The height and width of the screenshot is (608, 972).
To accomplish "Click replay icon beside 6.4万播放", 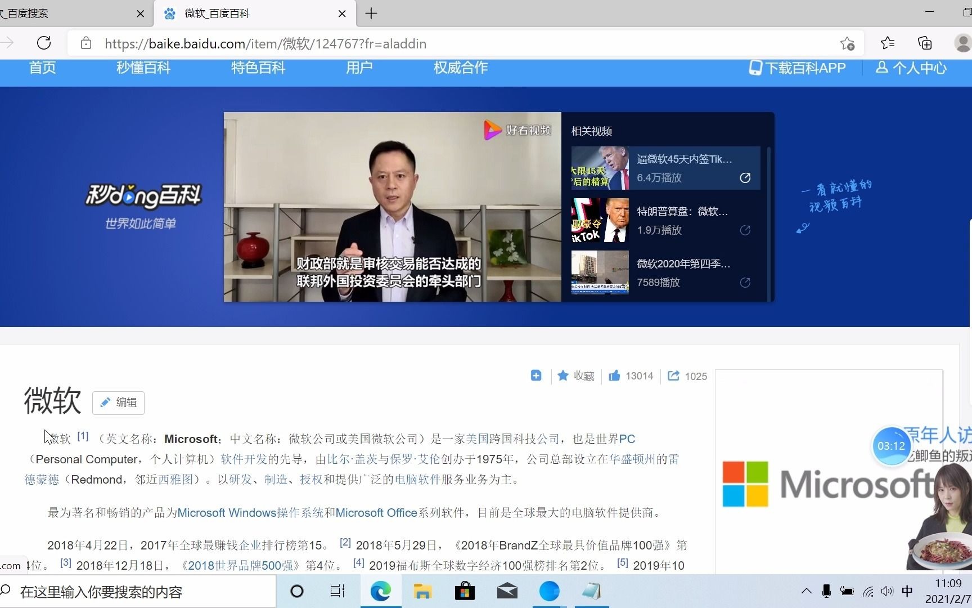I will pyautogui.click(x=745, y=178).
